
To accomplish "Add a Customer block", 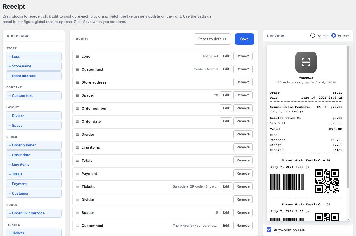I will [34, 194].
